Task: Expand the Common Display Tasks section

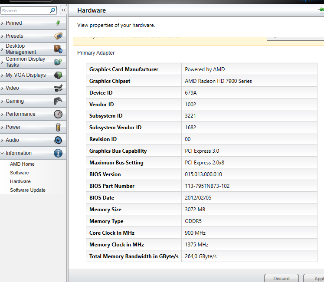Action: coord(2,62)
